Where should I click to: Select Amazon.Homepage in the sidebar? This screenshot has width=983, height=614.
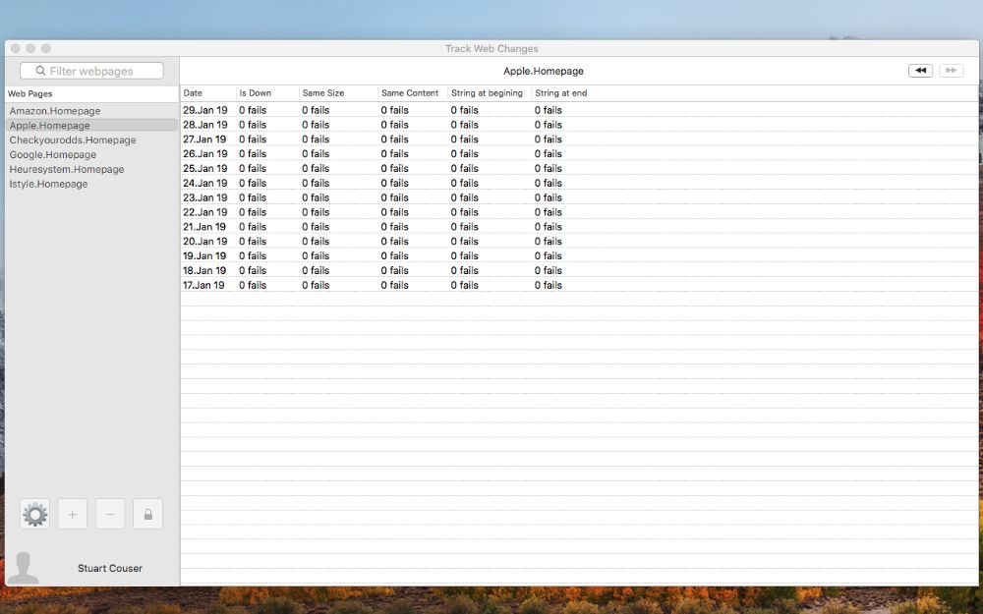pyautogui.click(x=91, y=111)
